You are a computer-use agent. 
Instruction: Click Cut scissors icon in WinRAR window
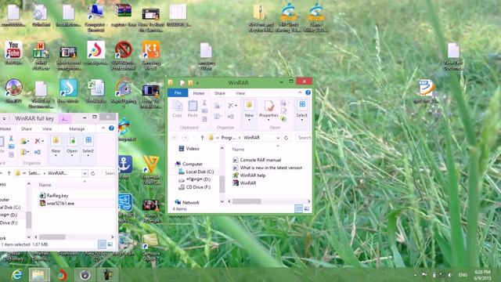point(204,103)
